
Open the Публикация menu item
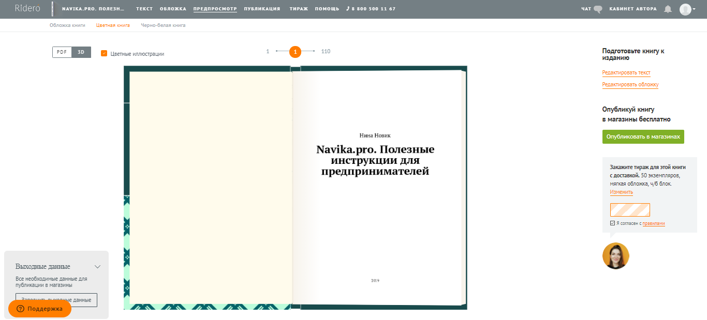point(262,9)
